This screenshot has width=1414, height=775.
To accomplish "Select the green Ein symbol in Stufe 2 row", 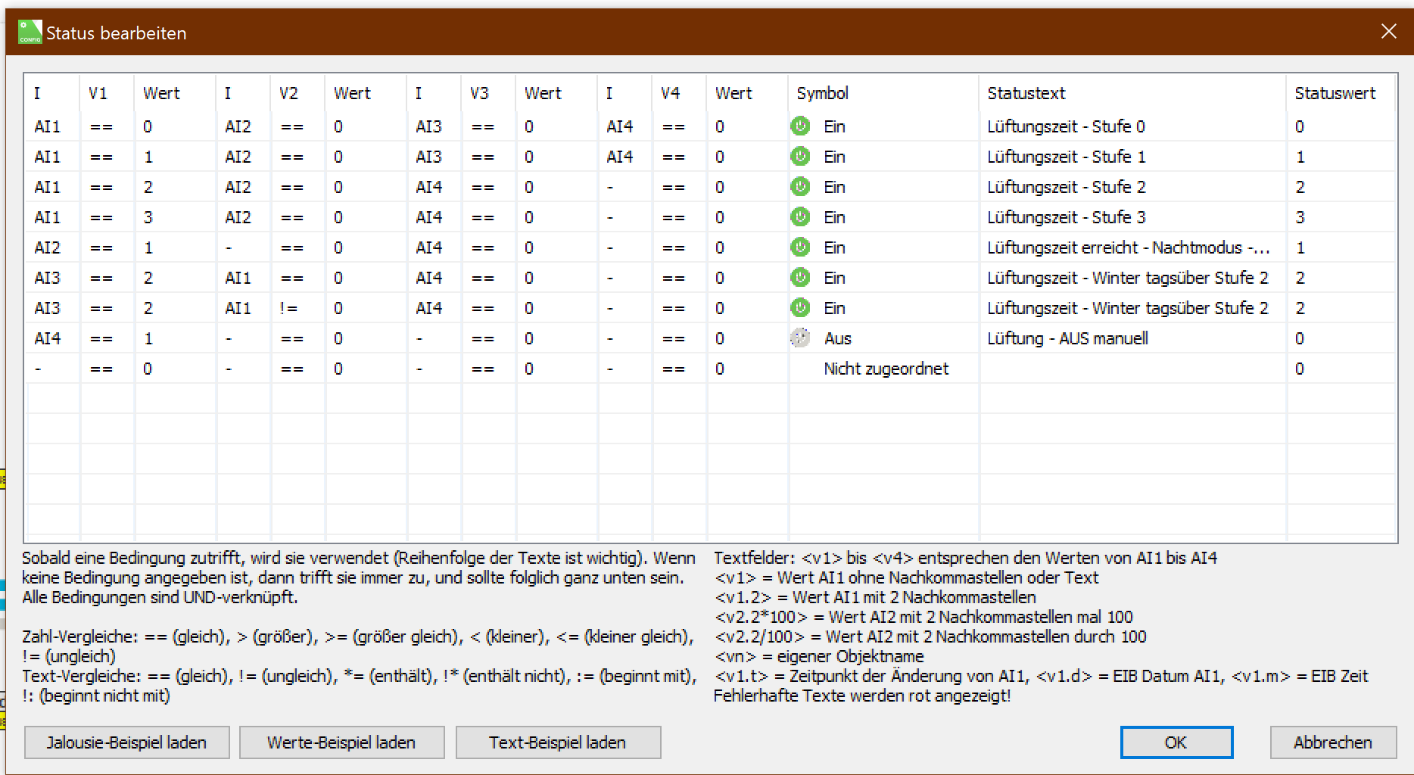I will 800,187.
